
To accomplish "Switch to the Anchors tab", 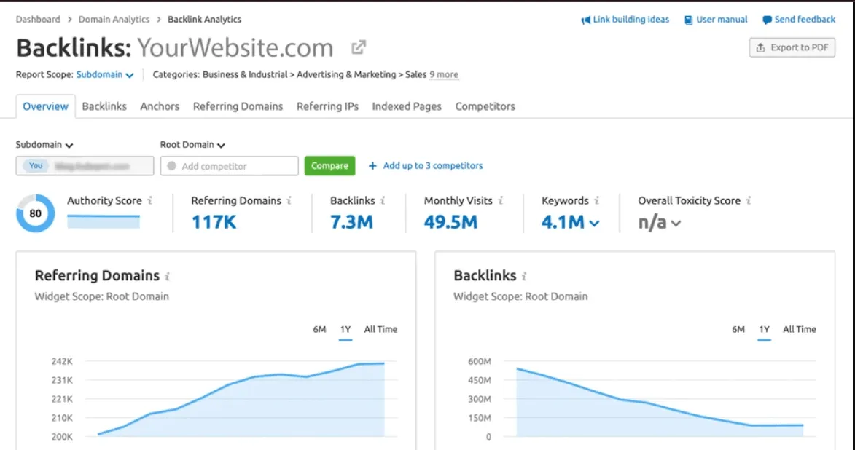I will pos(160,106).
